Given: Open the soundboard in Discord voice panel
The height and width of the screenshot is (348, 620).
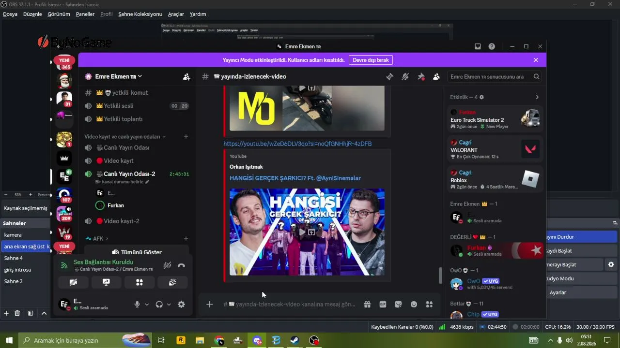Looking at the screenshot, I should (172, 282).
